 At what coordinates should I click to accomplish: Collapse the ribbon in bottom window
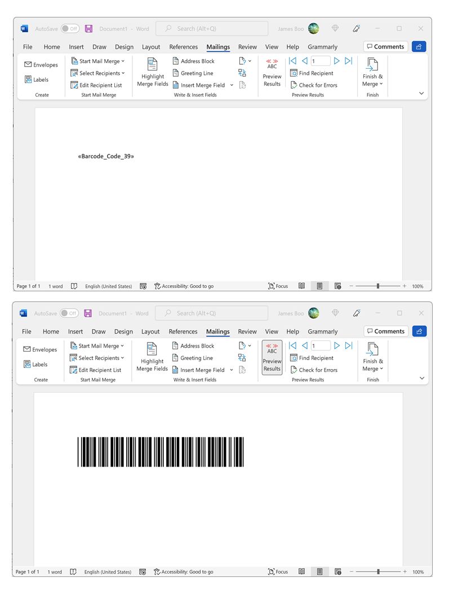[421, 378]
